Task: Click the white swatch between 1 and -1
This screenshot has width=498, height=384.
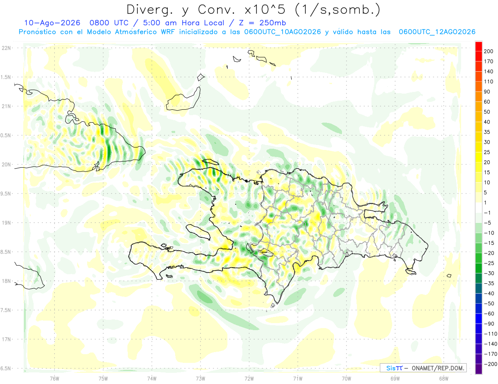Action: [x=478, y=208]
